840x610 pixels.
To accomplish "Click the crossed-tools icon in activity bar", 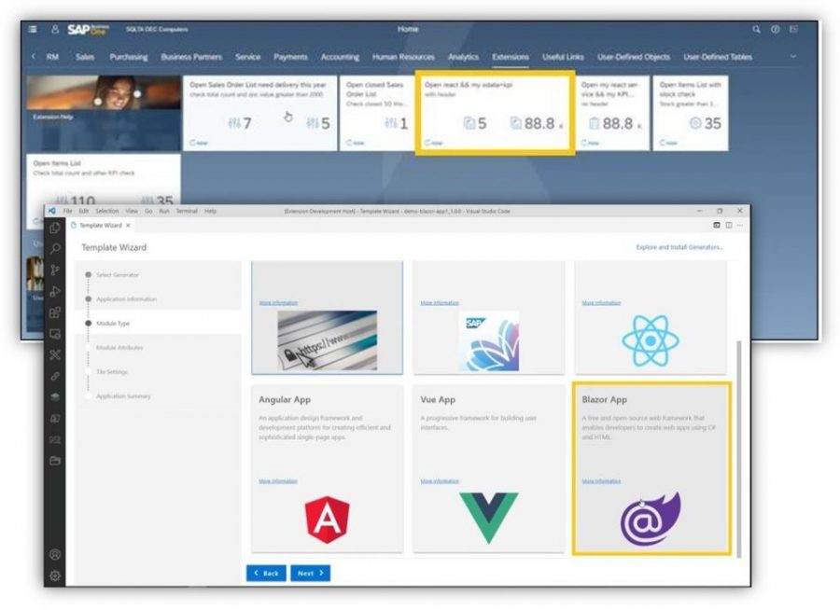I will (x=55, y=354).
